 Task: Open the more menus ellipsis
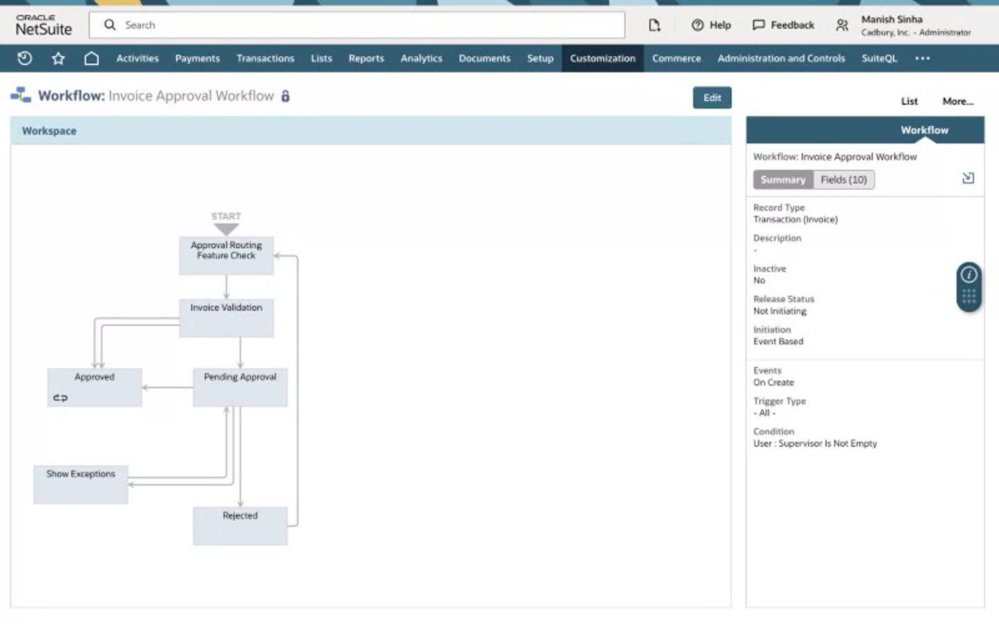tap(922, 58)
